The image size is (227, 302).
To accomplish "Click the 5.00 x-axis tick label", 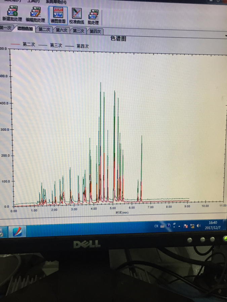I will coord(113,208).
